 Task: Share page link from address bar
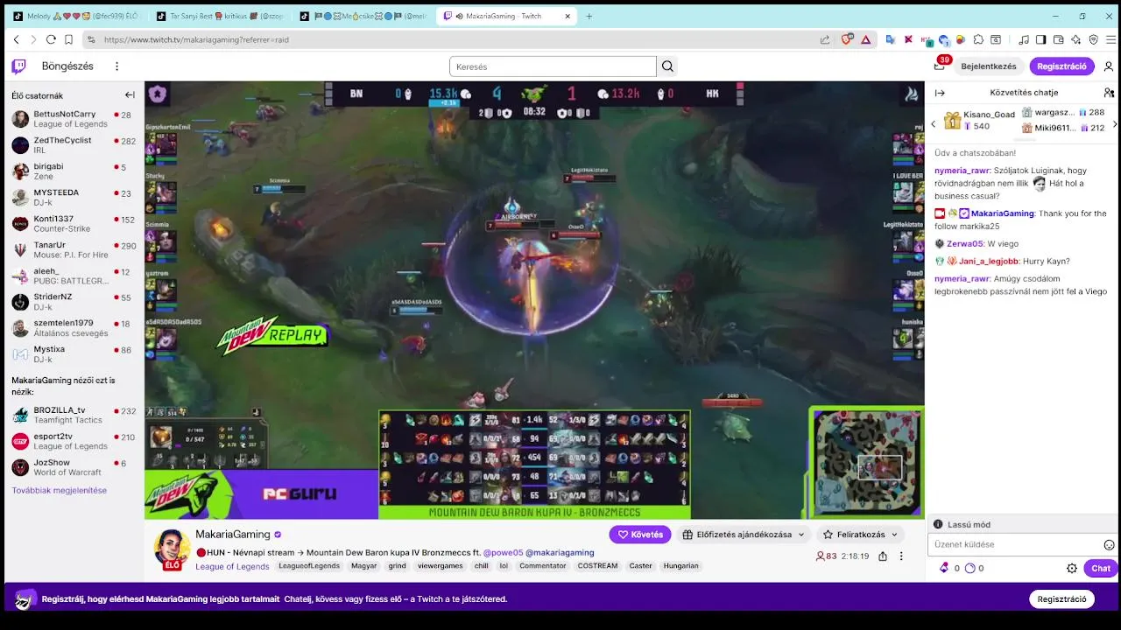[x=825, y=39]
